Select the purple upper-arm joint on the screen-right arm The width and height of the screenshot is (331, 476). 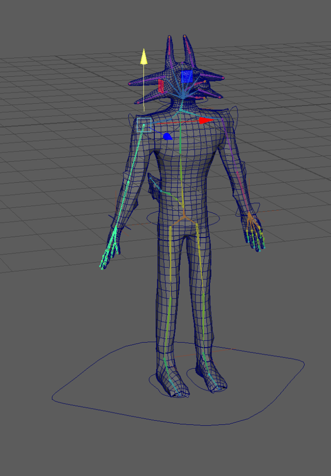pyautogui.click(x=231, y=145)
